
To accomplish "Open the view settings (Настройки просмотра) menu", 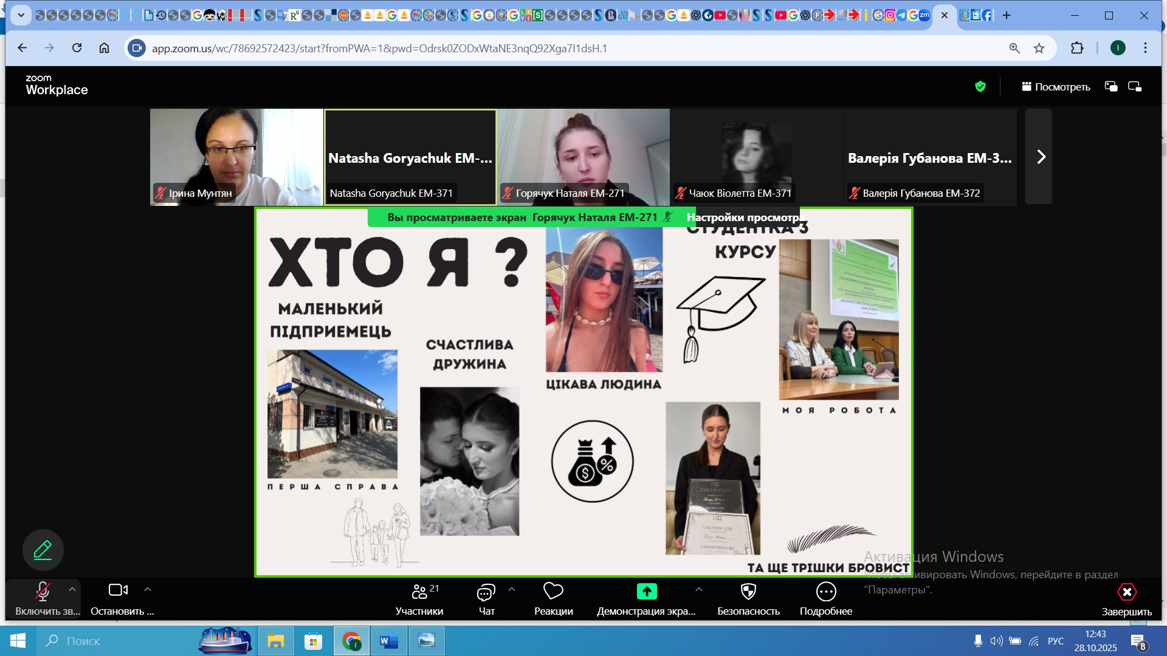I will [745, 217].
